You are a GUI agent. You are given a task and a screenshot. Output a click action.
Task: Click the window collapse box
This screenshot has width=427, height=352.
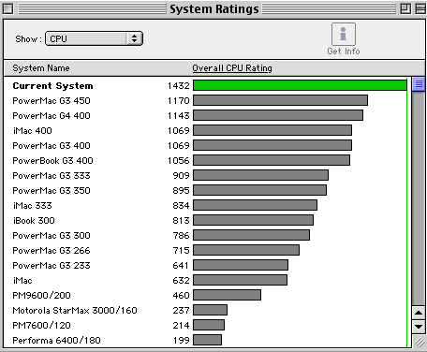click(x=420, y=8)
